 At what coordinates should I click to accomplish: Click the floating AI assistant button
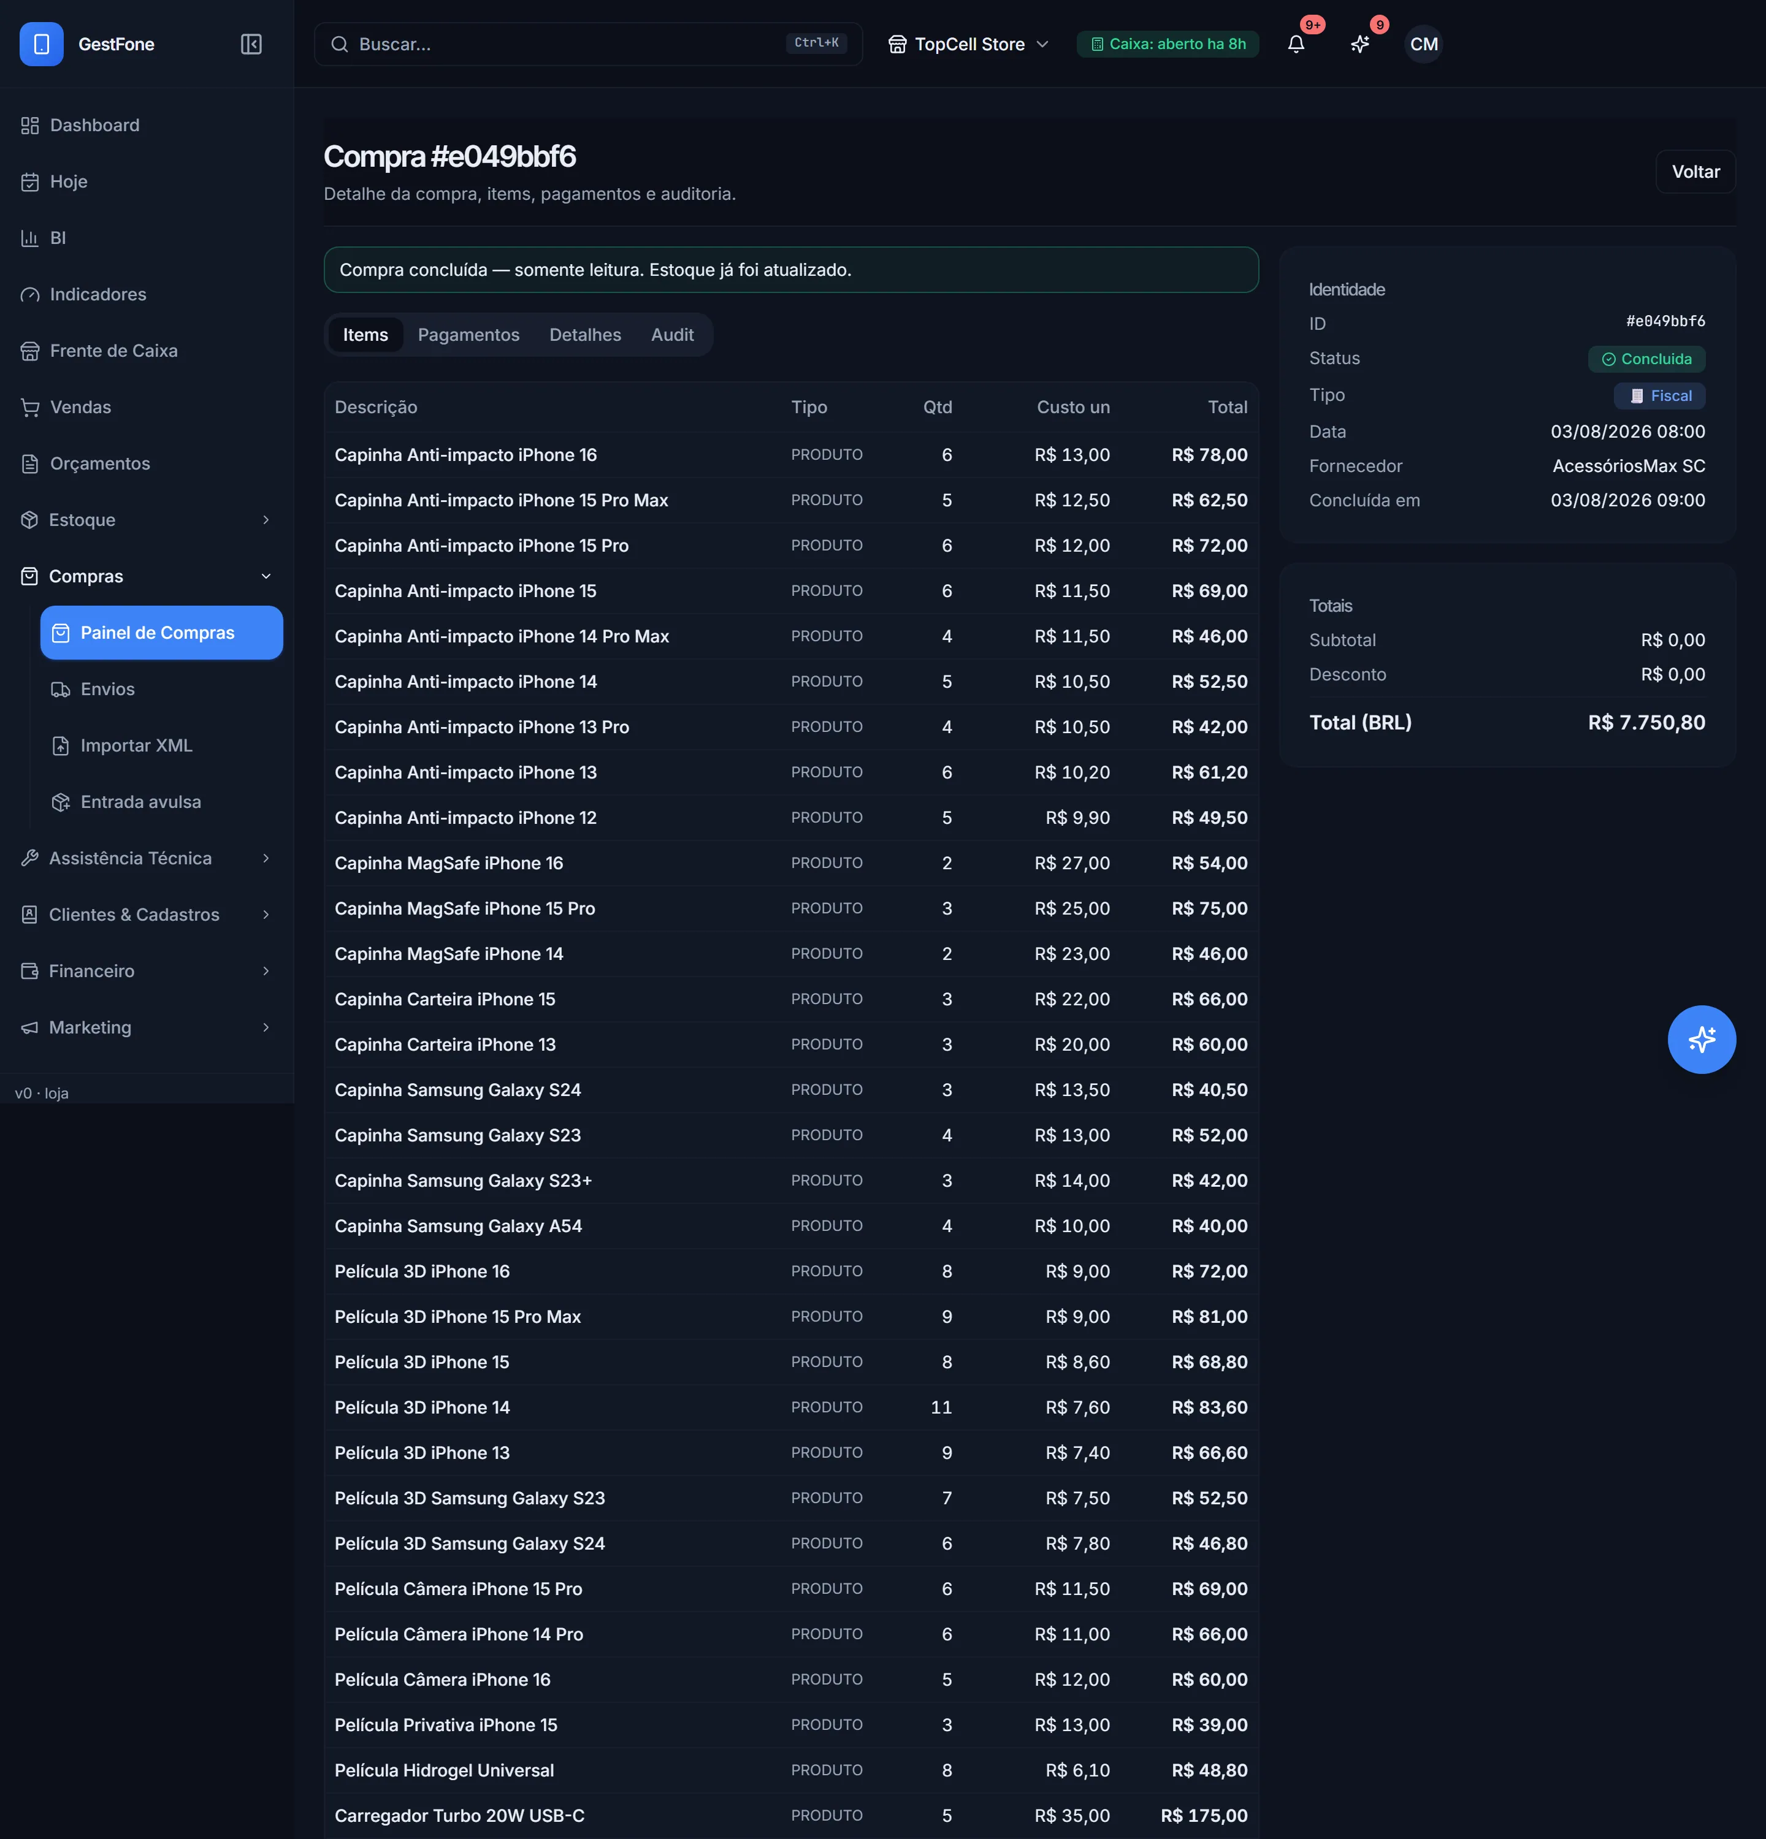pos(1701,1040)
